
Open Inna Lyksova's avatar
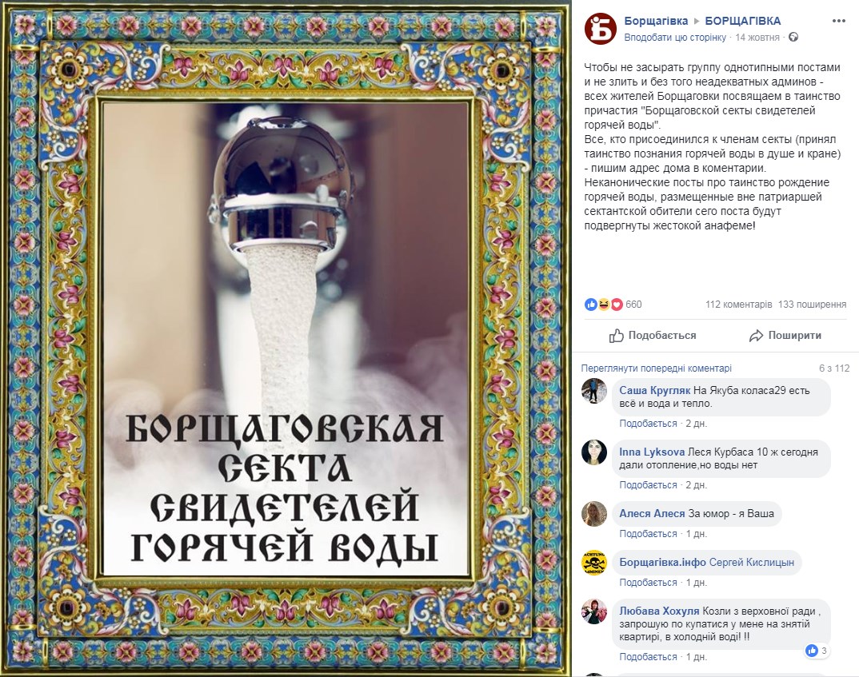[x=593, y=452]
